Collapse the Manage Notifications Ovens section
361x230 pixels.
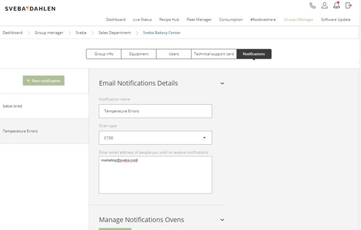point(222,220)
